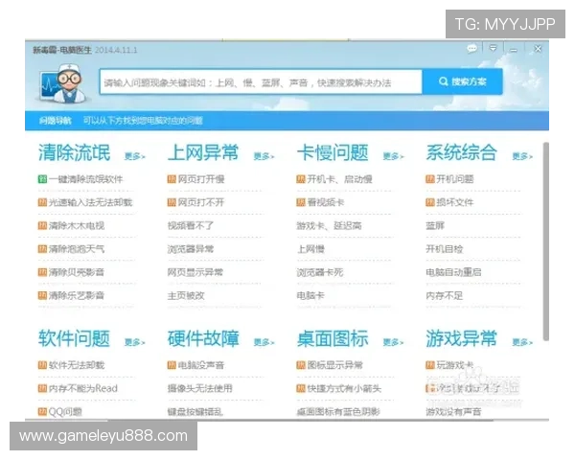Open the 主页被改 solution
This screenshot has height=460, width=575.
(186, 295)
